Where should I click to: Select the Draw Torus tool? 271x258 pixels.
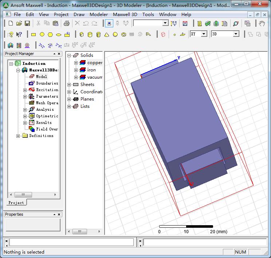point(123,35)
